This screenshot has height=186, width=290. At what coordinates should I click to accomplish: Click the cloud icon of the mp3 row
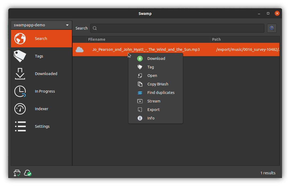tap(80, 49)
